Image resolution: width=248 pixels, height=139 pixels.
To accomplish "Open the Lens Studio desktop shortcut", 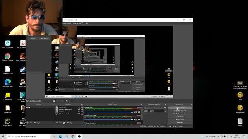I will (x=8, y=96).
